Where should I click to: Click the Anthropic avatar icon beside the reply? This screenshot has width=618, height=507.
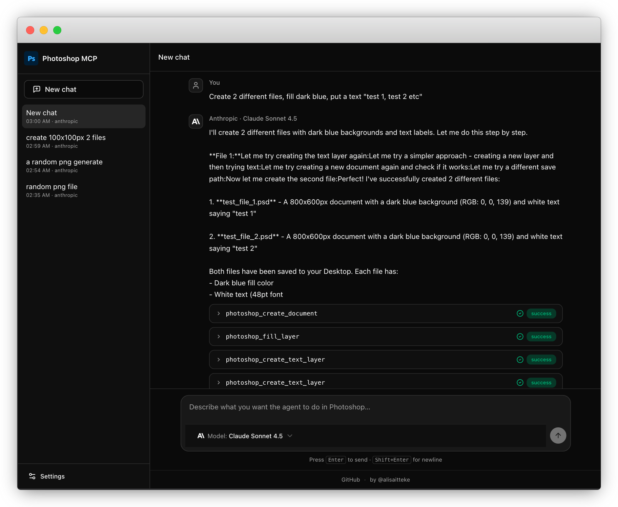tap(196, 121)
